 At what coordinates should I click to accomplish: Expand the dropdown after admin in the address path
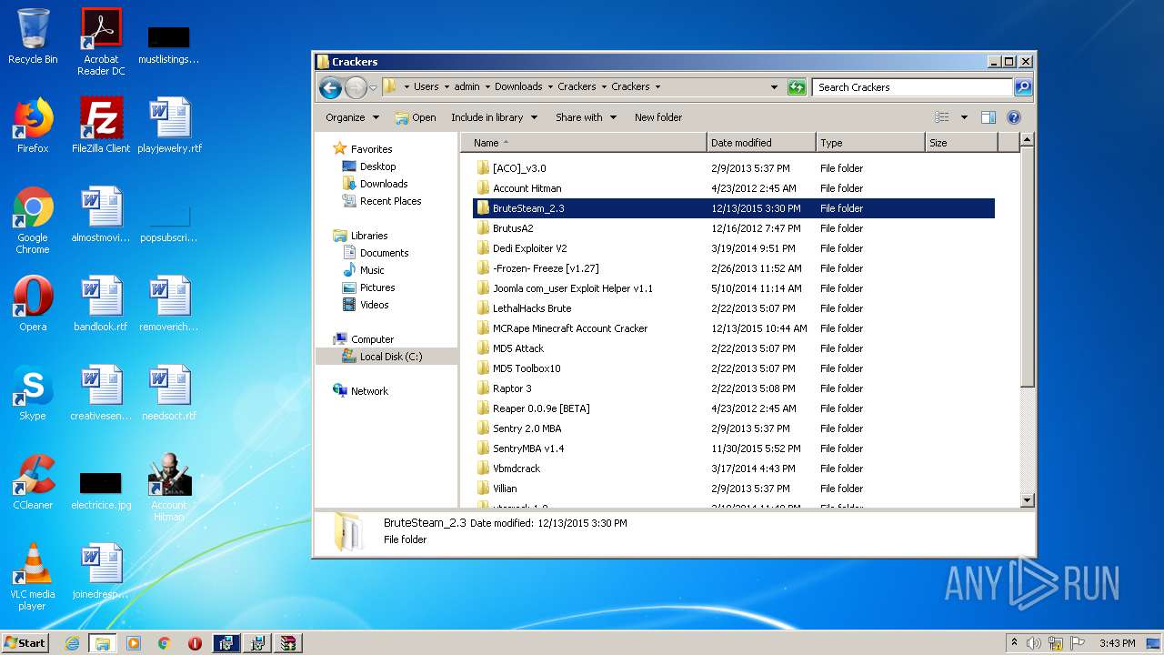click(487, 87)
